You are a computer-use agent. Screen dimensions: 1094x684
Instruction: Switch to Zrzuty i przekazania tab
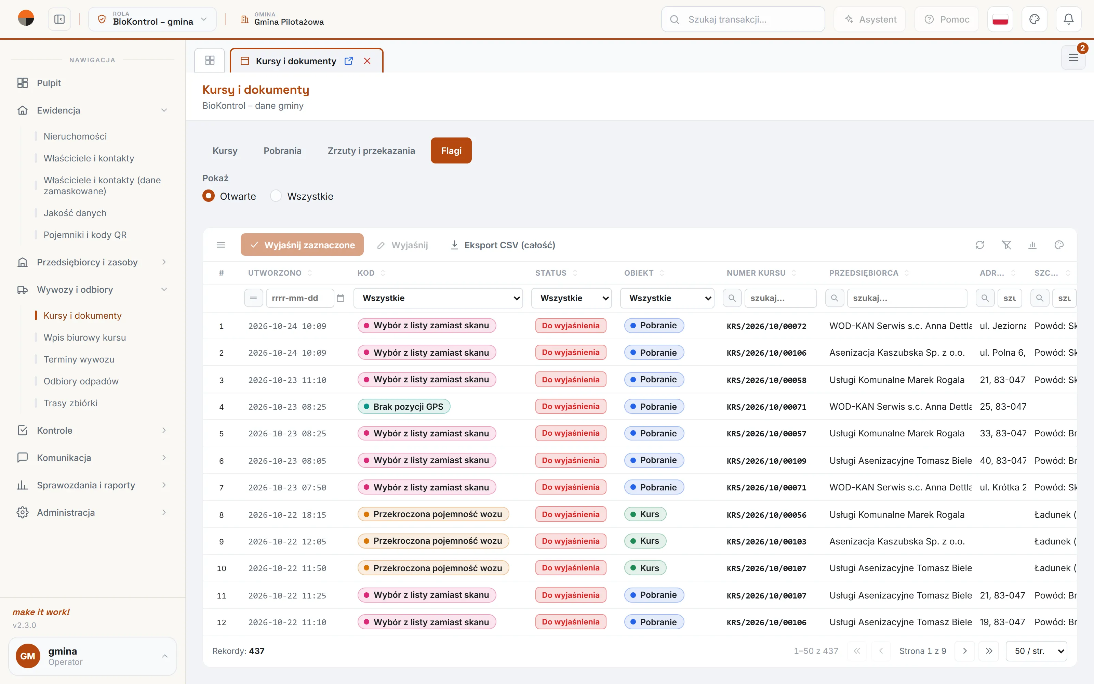click(371, 150)
